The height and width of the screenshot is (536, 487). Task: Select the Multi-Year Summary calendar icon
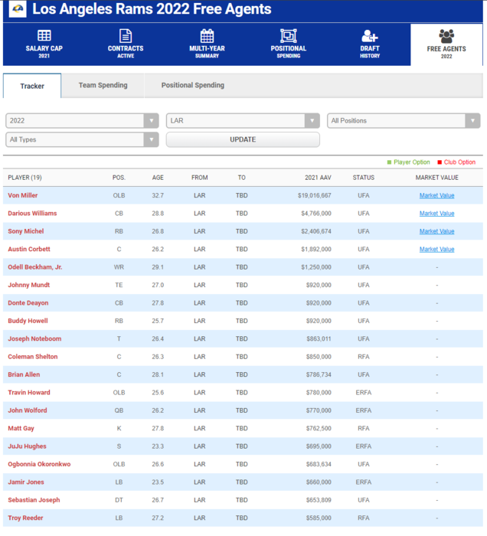[x=207, y=36]
